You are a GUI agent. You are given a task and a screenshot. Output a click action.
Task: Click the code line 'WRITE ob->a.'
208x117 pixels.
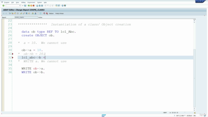(x=33, y=69)
